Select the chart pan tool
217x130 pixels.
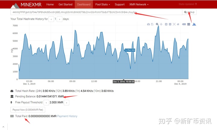tap(161, 24)
